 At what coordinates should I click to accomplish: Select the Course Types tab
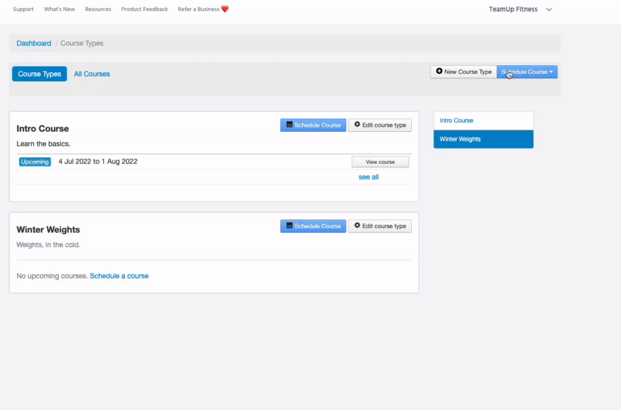tap(39, 74)
